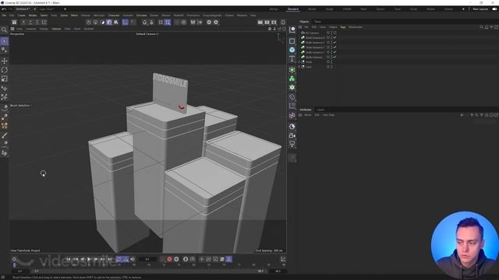Click the green MoGraph cloner icon
This screenshot has width=499, height=280.
292,79
